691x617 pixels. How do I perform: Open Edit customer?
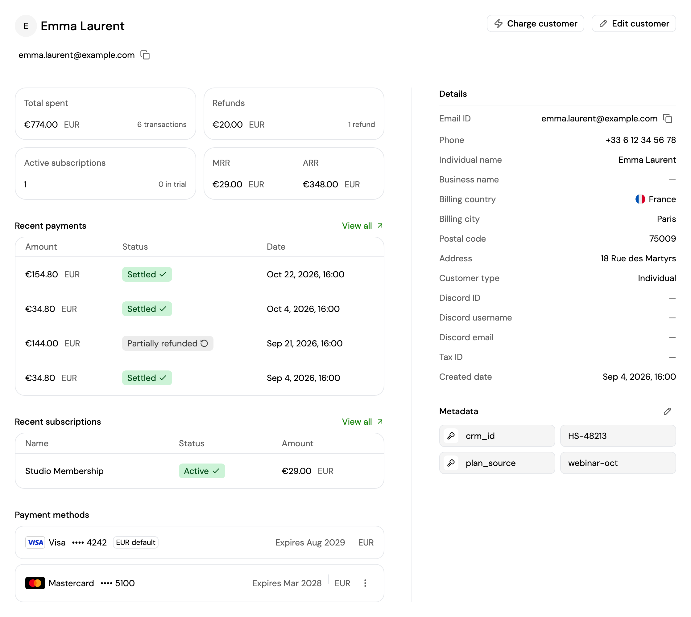tap(634, 23)
